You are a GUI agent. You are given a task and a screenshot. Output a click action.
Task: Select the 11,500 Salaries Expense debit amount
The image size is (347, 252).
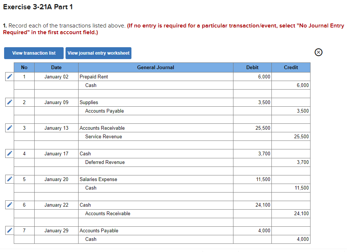252,179
